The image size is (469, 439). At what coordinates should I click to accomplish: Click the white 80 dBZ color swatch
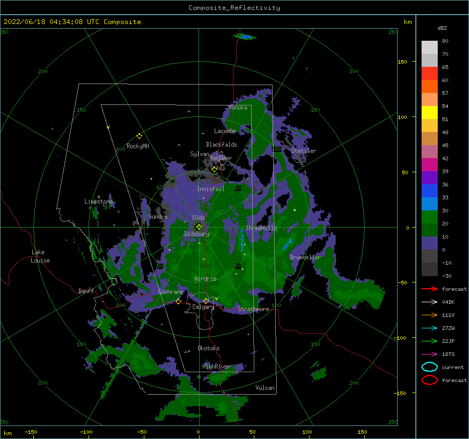pyautogui.click(x=429, y=48)
